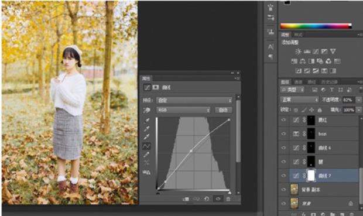
Task: Hide the 曲线 7 layer
Action: [283, 176]
